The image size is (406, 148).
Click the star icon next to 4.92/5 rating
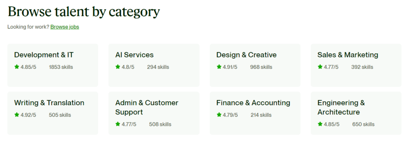coord(17,115)
